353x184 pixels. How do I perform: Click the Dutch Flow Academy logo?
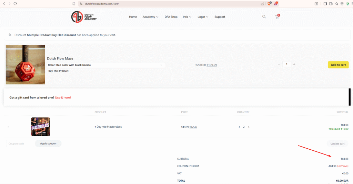84,17
